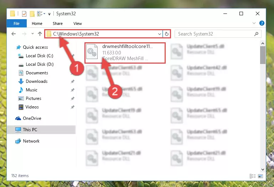Switch to large icons view in status bar

260,176
